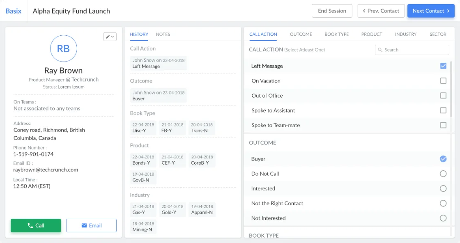This screenshot has height=243, width=460.
Task: Open the Sector tab
Action: tap(438, 34)
